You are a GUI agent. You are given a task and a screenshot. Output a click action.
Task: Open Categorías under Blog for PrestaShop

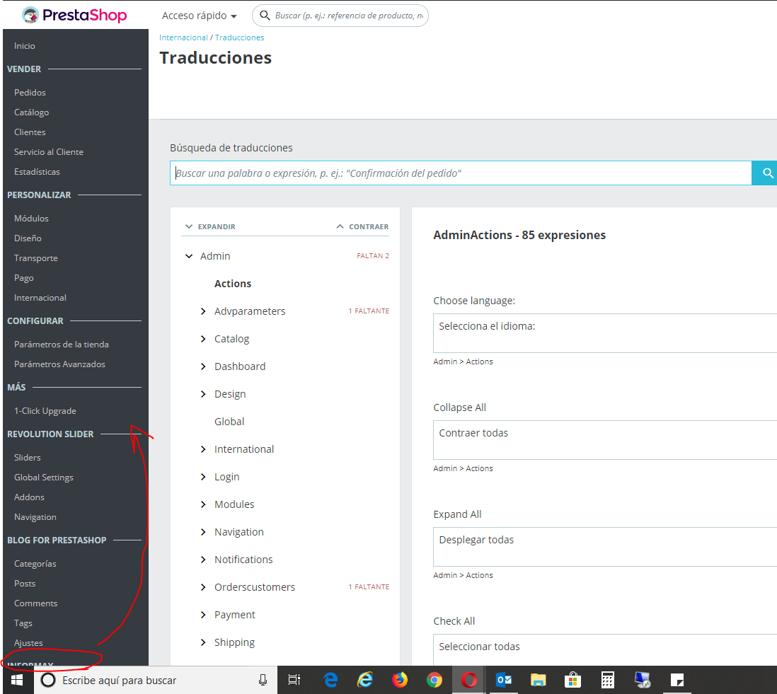[x=35, y=564]
